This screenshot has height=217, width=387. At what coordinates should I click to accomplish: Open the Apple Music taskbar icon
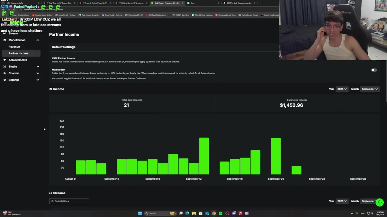(240, 213)
